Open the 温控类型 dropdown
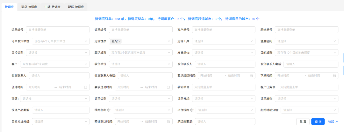The height and width of the screenshot is (132, 344). 58,53
